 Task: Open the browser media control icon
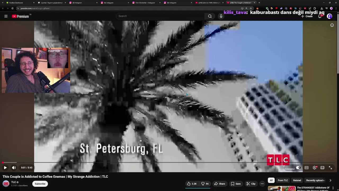327,8
